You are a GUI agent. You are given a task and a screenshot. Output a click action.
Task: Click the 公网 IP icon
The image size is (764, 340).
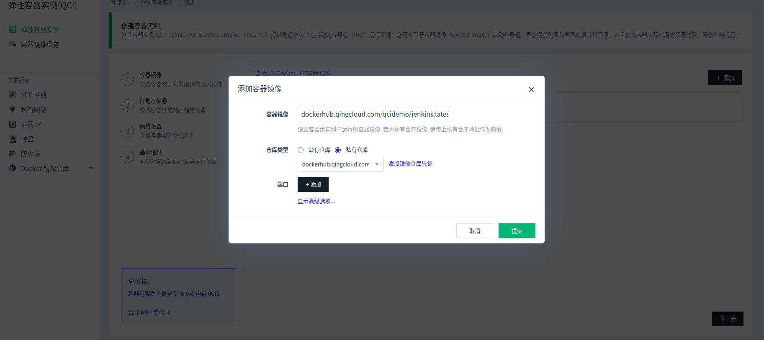coord(13,124)
